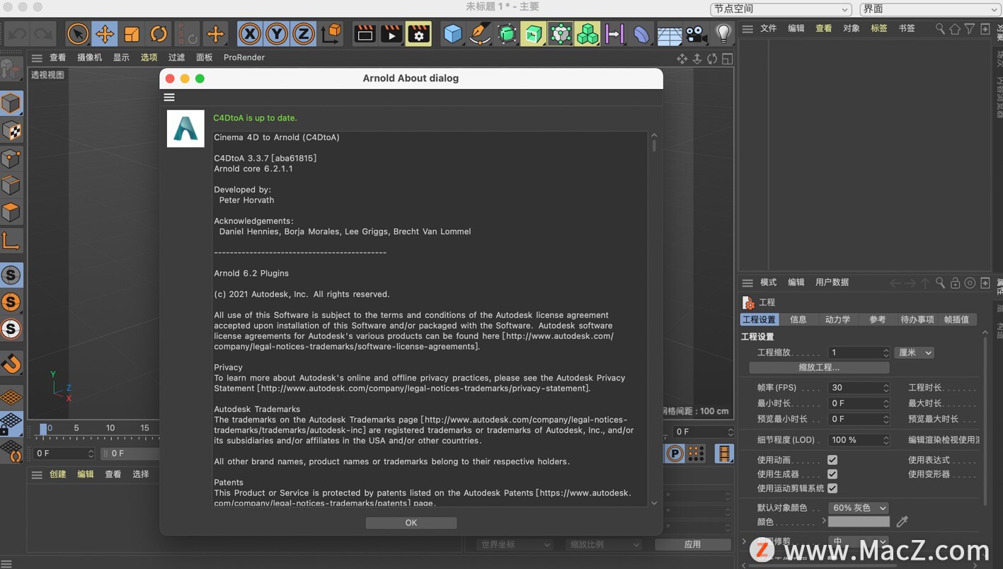1003x569 pixels.
Task: Render to Picture Viewer
Action: tap(391, 33)
